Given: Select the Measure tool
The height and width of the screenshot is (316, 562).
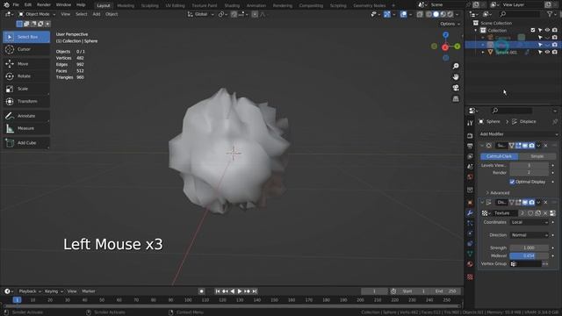Looking at the screenshot, I should pos(26,128).
